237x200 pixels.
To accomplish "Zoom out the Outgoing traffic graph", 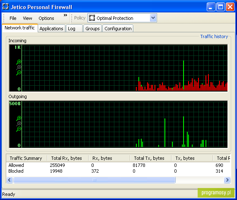I will [x=19, y=129].
